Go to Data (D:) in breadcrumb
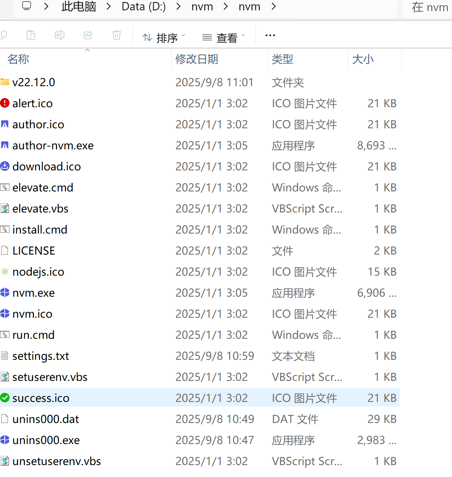Viewport: 452px width, 477px height. 144,6
